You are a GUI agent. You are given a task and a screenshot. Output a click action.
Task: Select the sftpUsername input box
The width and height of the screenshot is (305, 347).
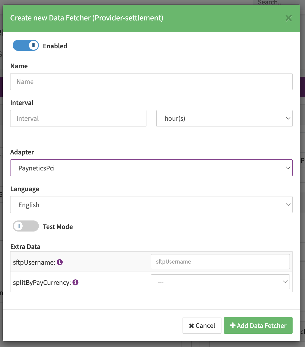tap(220, 262)
